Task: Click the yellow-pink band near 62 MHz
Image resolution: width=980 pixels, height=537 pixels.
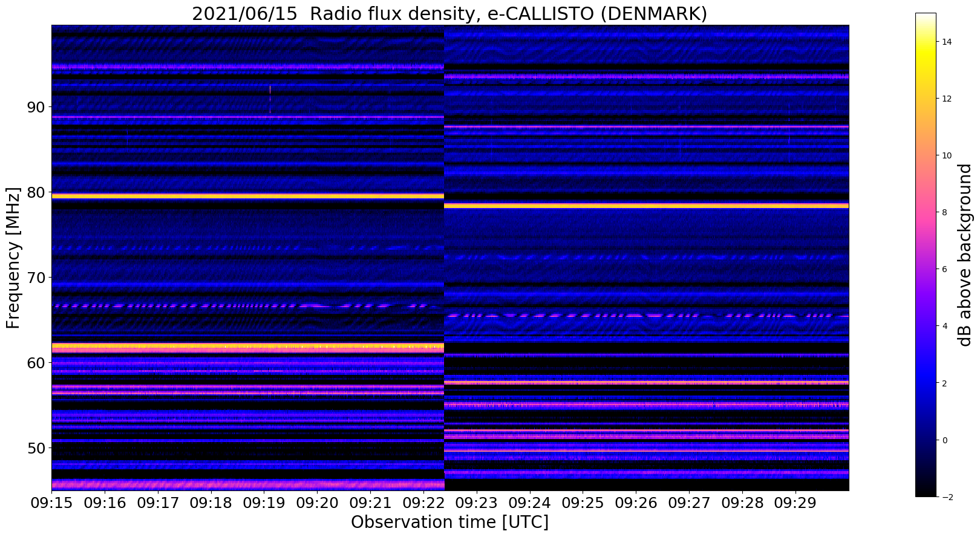Action: click(247, 347)
